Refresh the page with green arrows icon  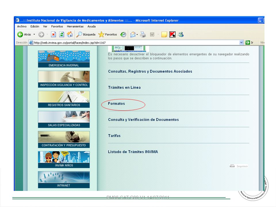coord(62,34)
